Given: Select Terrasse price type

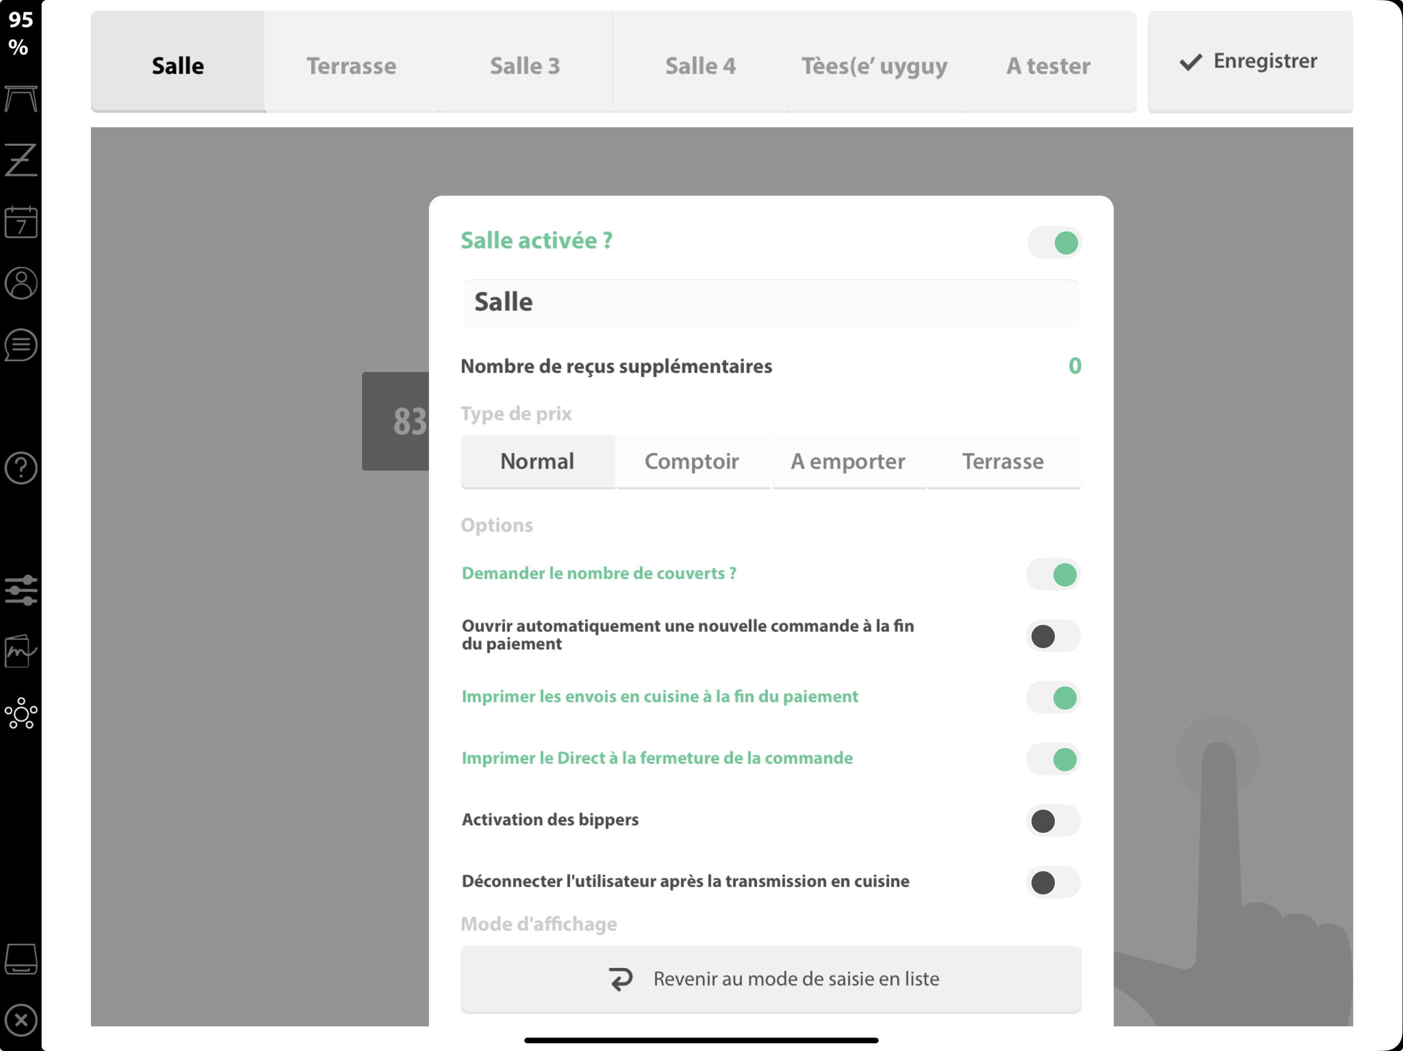Looking at the screenshot, I should [1003, 461].
